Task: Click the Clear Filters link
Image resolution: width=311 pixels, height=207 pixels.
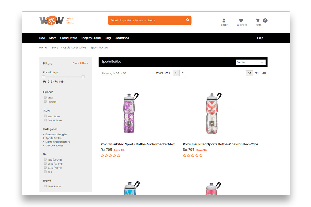Action: point(80,63)
